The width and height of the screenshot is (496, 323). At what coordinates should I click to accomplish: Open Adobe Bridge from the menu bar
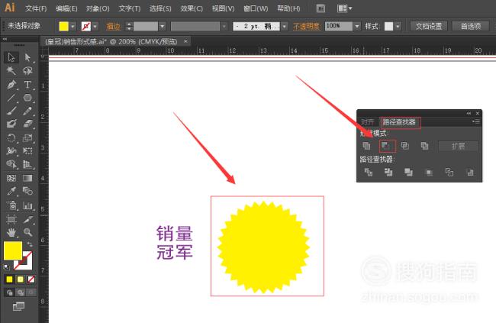(320, 8)
